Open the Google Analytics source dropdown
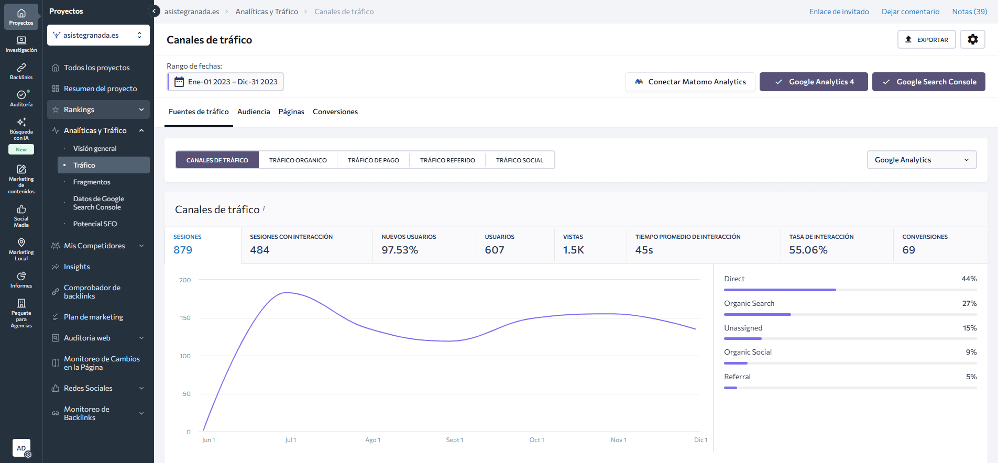This screenshot has width=998, height=463. pos(922,160)
